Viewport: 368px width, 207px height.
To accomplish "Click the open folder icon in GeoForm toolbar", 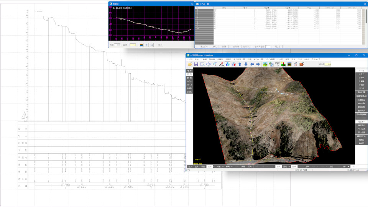I will [190, 64].
